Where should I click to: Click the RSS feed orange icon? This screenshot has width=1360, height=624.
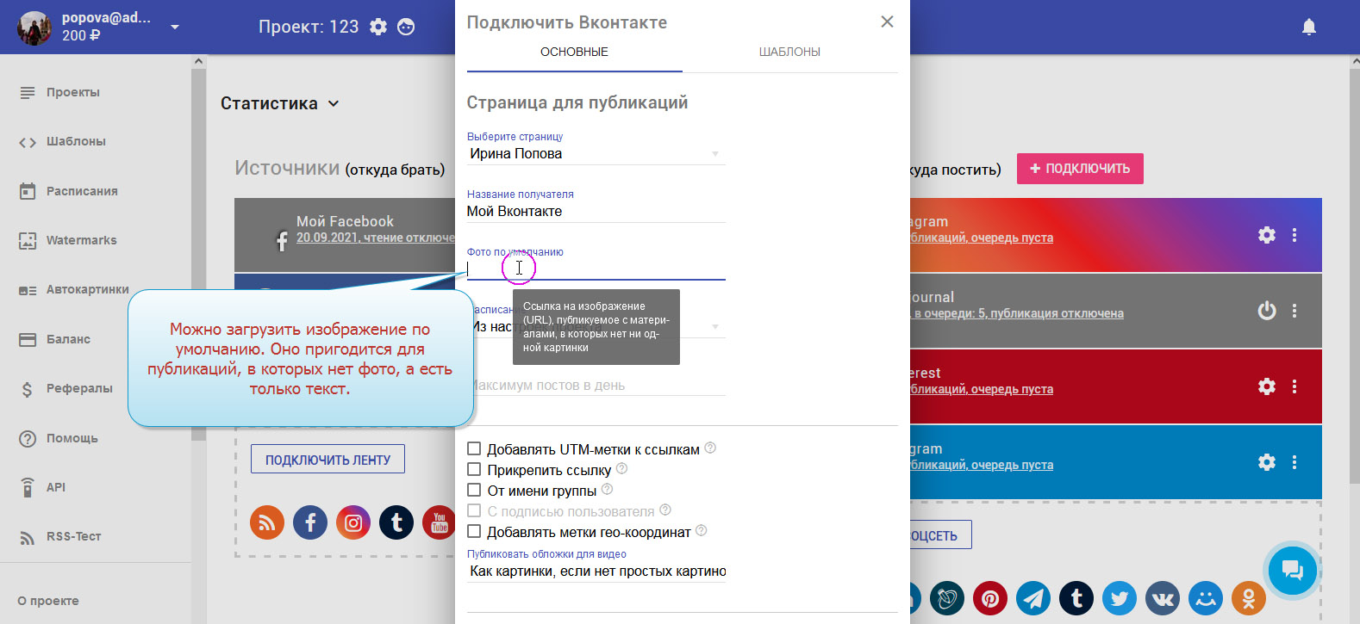[x=267, y=522]
